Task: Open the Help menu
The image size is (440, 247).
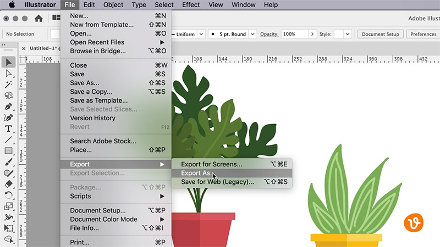Action: (271, 5)
